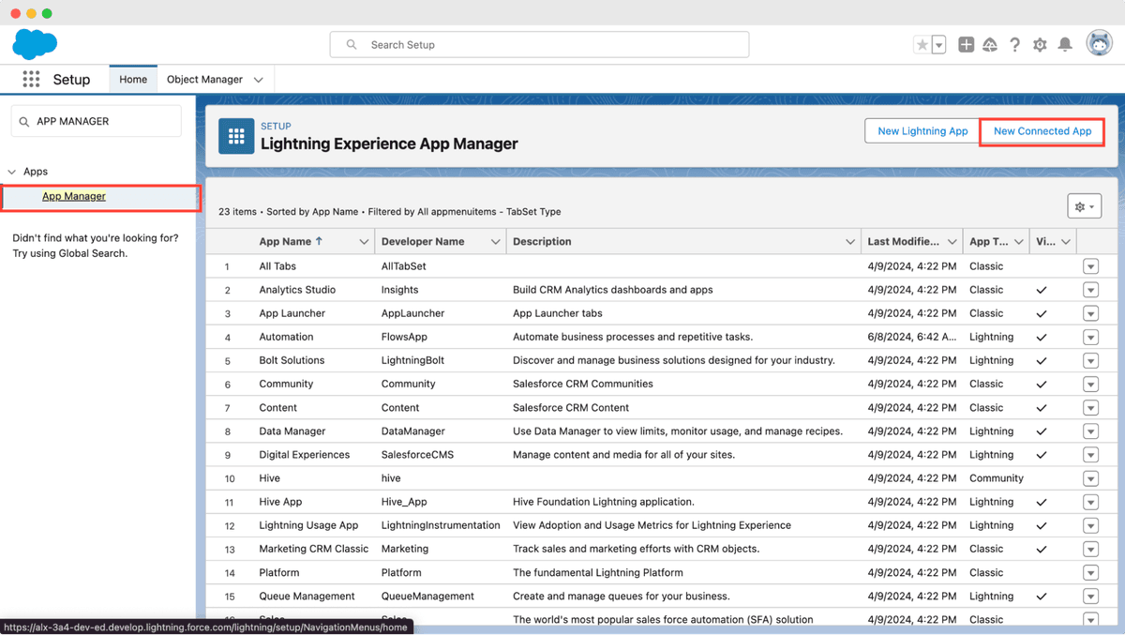Viewport: 1125px width, 635px height.
Task: Open the Object Manager tab
Action: coord(204,80)
